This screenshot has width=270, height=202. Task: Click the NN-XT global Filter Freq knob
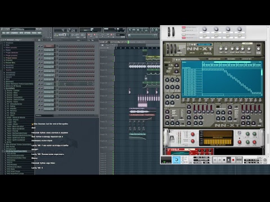point(221,49)
